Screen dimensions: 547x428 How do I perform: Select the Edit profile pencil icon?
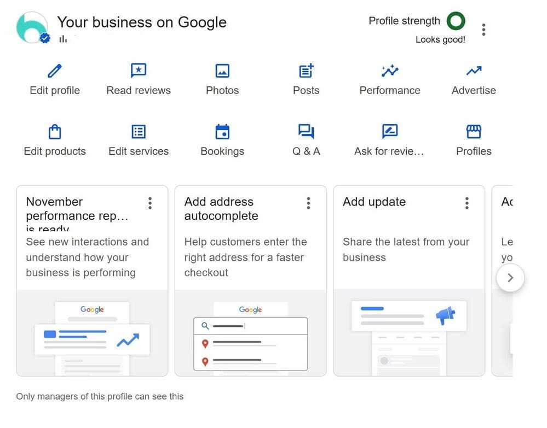click(x=54, y=71)
